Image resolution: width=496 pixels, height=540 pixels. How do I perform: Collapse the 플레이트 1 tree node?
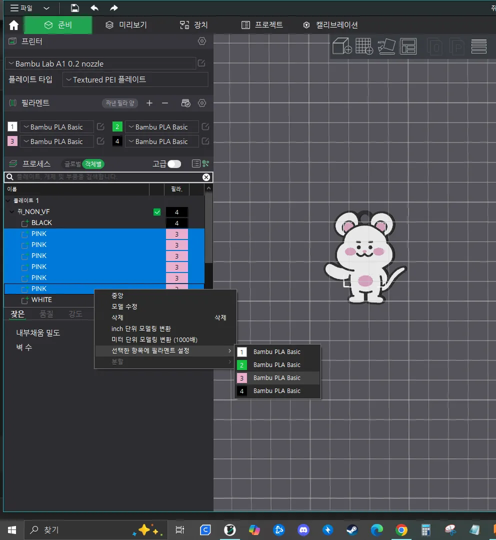click(8, 200)
